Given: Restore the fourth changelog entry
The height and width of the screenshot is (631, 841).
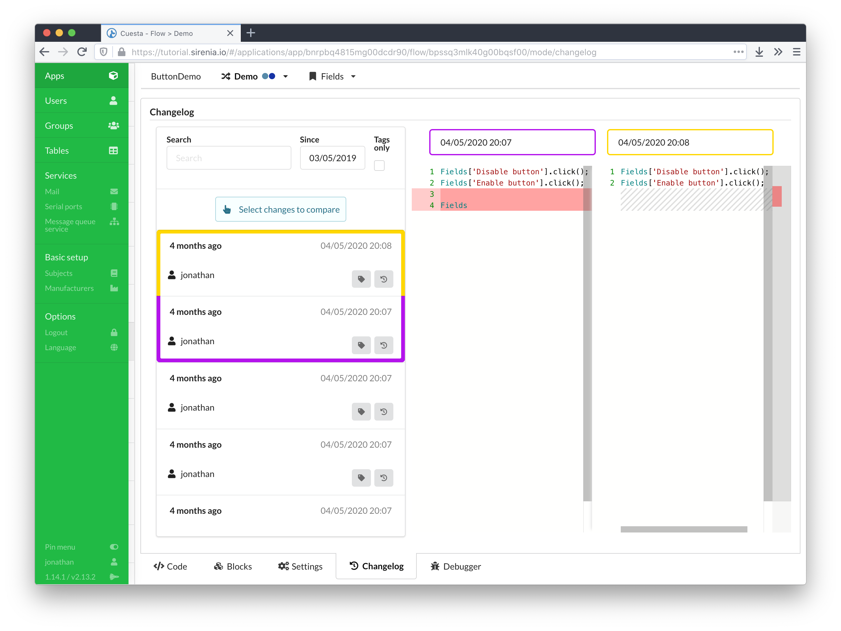Looking at the screenshot, I should tap(384, 478).
